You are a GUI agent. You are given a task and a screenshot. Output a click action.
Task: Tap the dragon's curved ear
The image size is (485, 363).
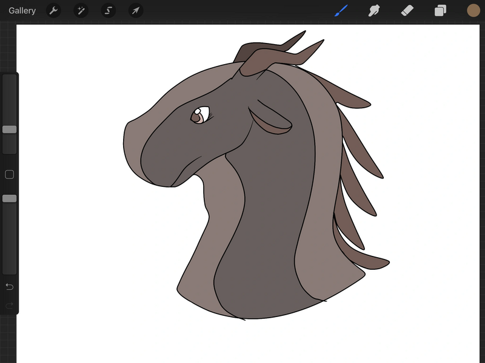tap(270, 123)
